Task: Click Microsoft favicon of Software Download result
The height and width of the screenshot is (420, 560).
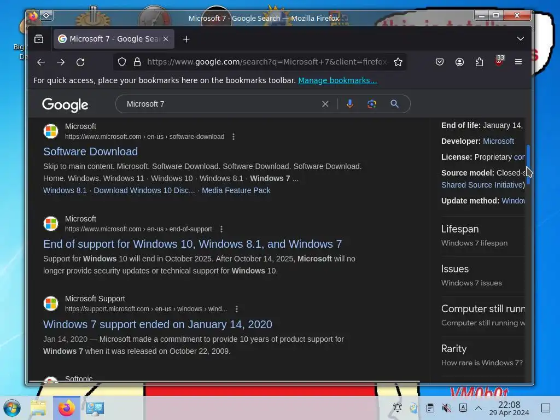Action: (51, 131)
